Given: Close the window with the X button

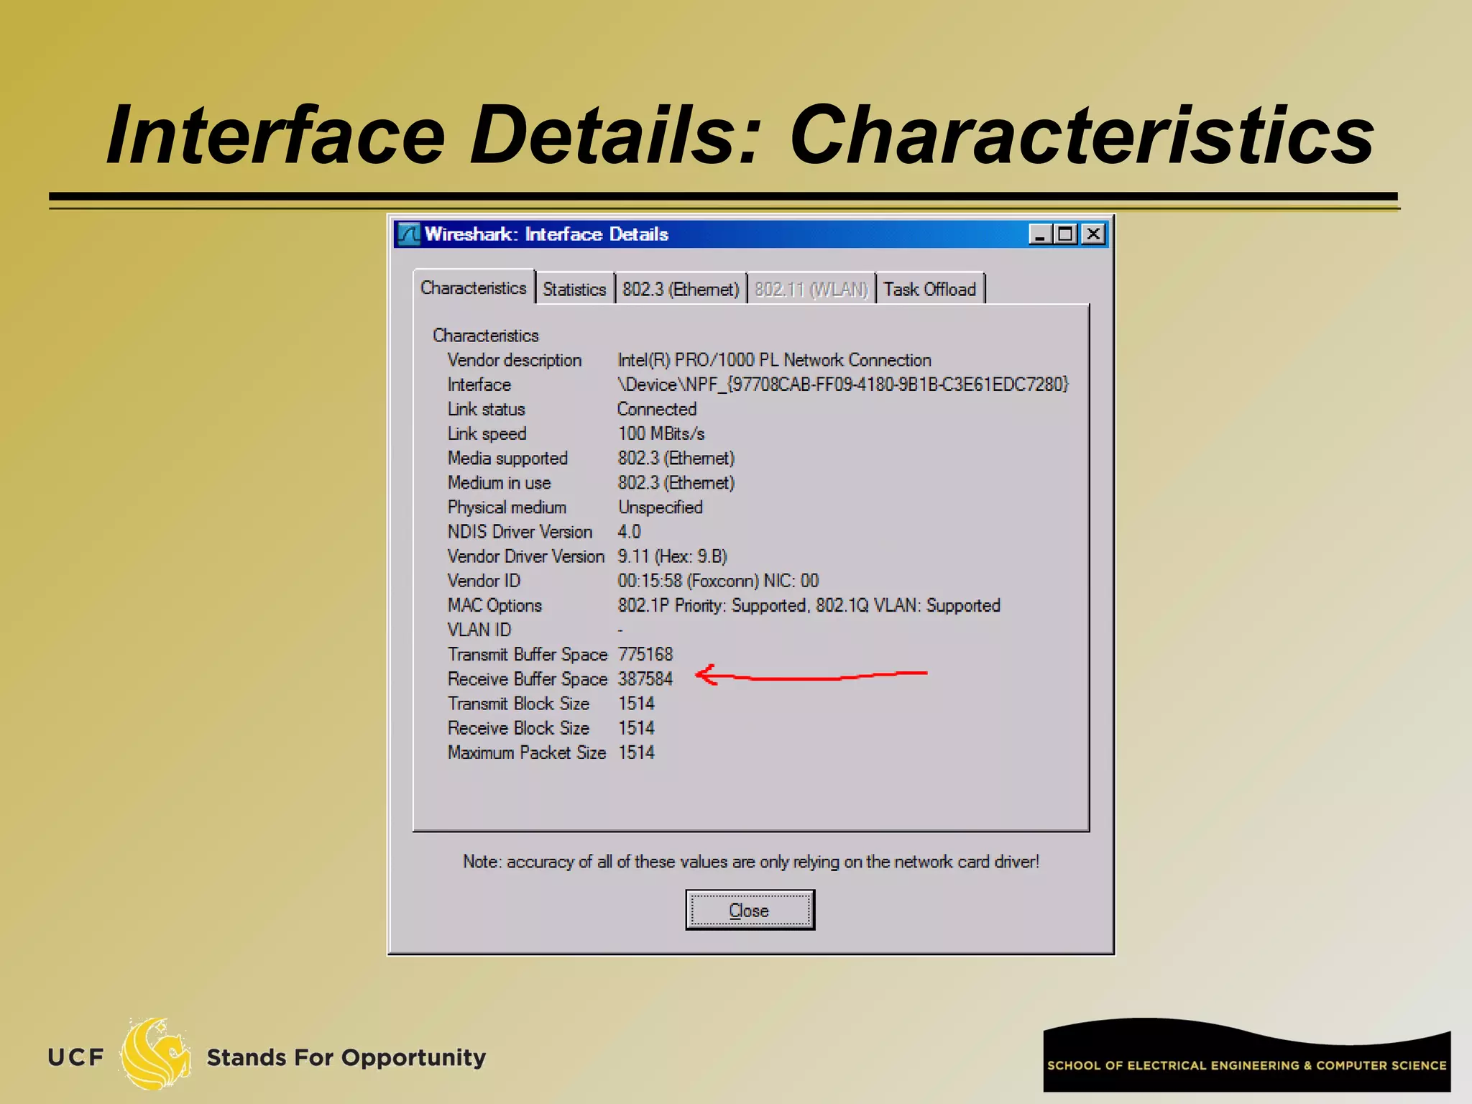Looking at the screenshot, I should click(x=1093, y=234).
